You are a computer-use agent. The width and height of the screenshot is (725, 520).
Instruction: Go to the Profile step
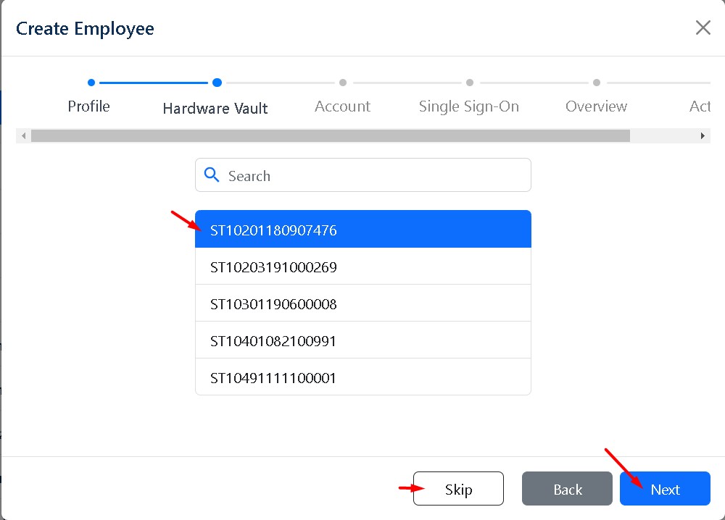pos(88,106)
